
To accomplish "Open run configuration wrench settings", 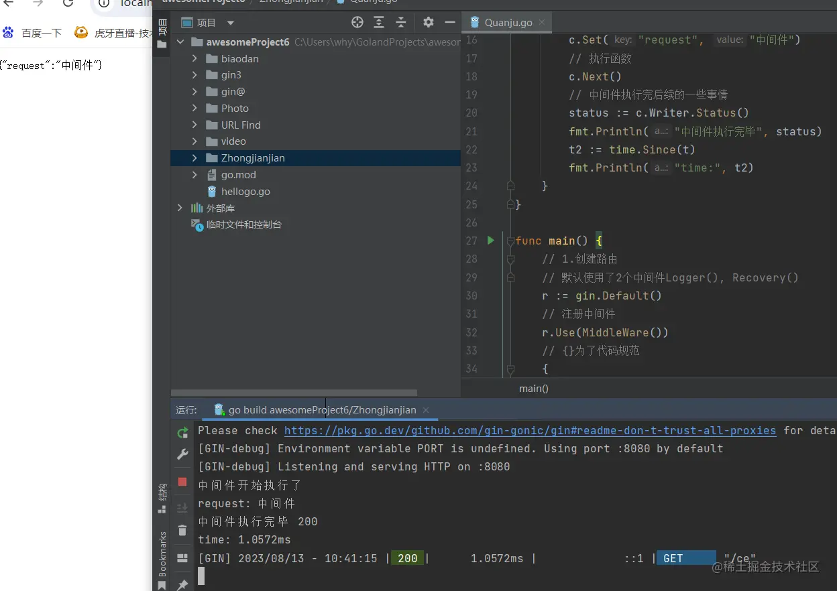I will coord(182,455).
